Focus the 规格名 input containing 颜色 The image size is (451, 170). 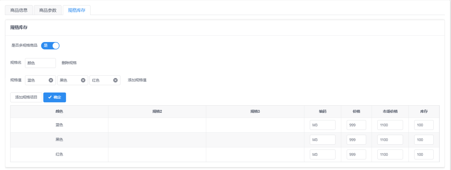(40, 63)
